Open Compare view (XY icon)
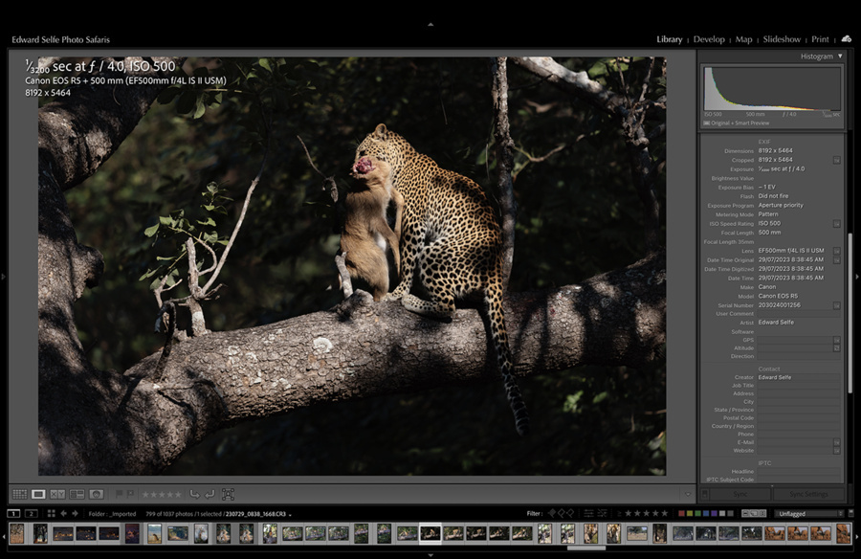 tap(57, 494)
